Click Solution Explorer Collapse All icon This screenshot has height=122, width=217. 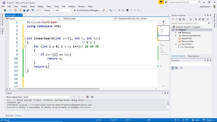click(199, 19)
